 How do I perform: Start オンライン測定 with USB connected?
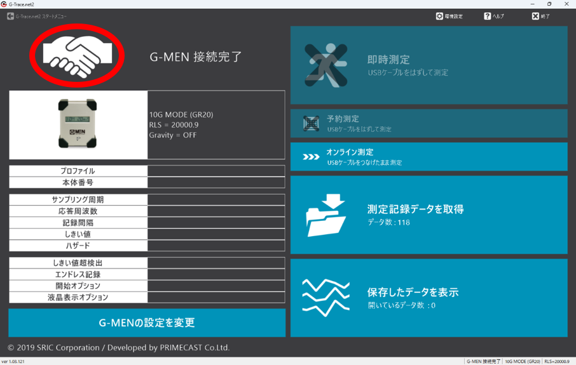pos(429,157)
